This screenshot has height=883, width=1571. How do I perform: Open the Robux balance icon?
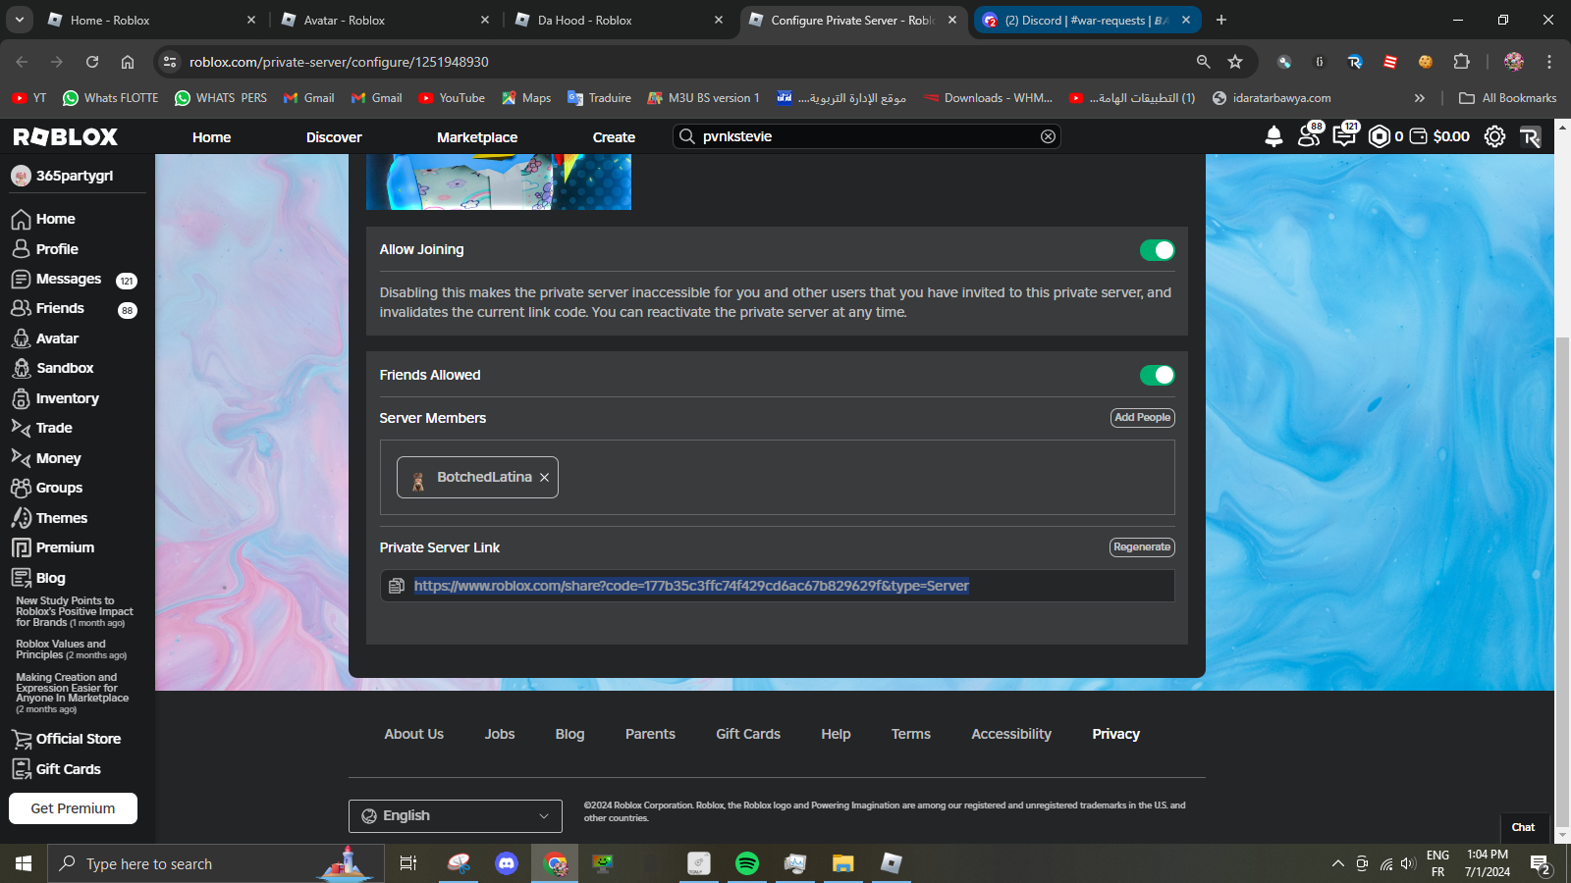coord(1380,136)
